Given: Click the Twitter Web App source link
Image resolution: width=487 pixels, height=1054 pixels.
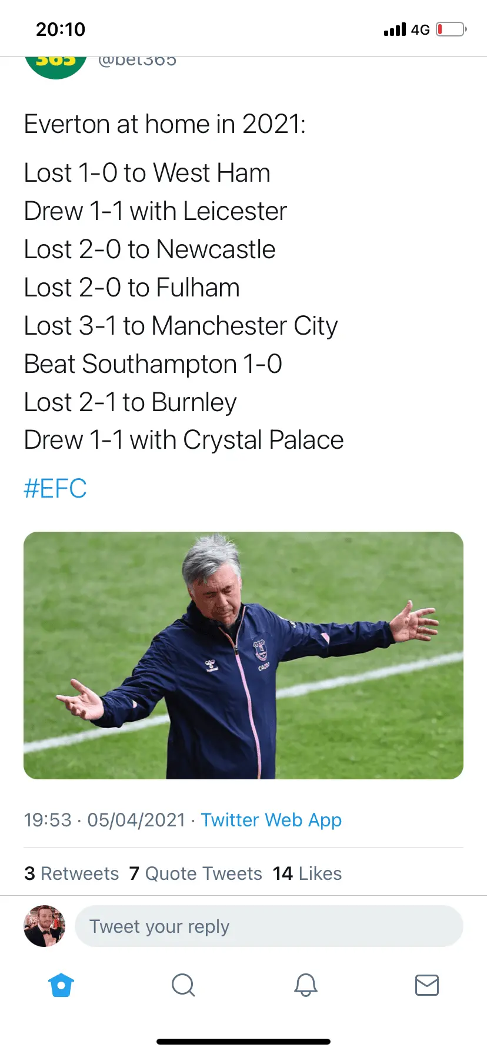Looking at the screenshot, I should (x=271, y=820).
